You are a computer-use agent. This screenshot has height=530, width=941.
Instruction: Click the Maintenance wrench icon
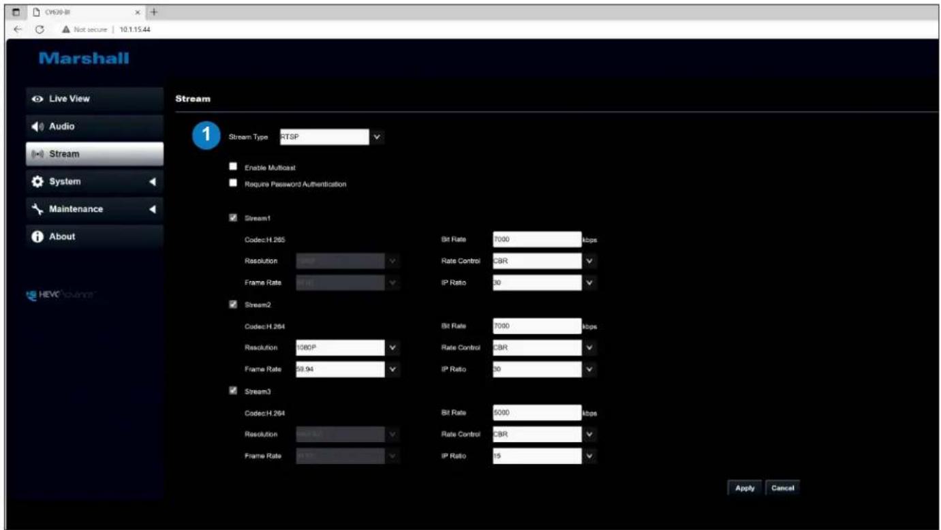(x=37, y=209)
